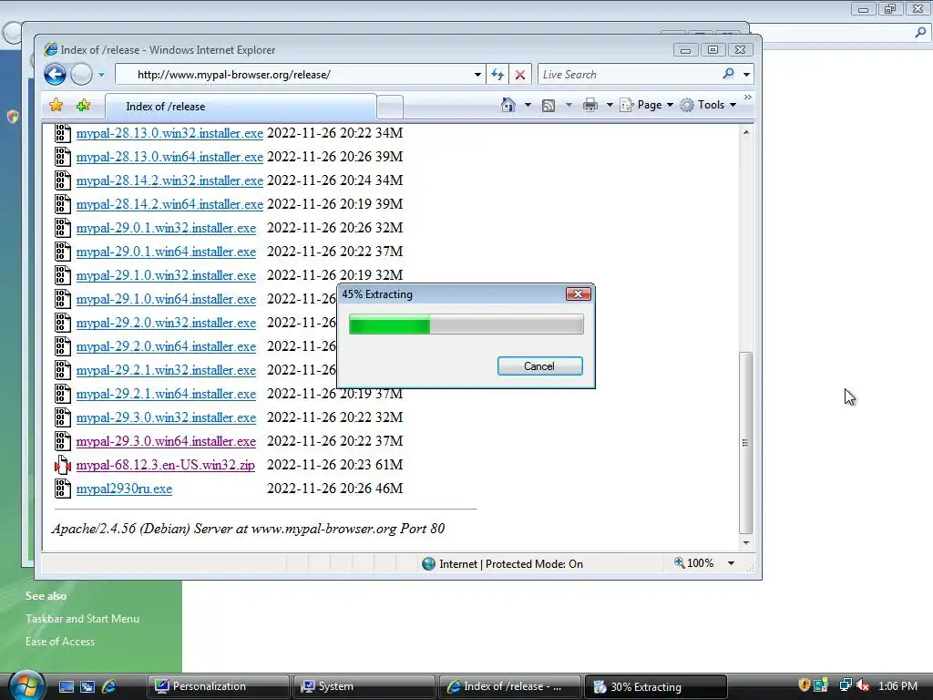Open the mypal-29.3.0.win64.installer.exe link
The width and height of the screenshot is (933, 700).
pos(166,441)
